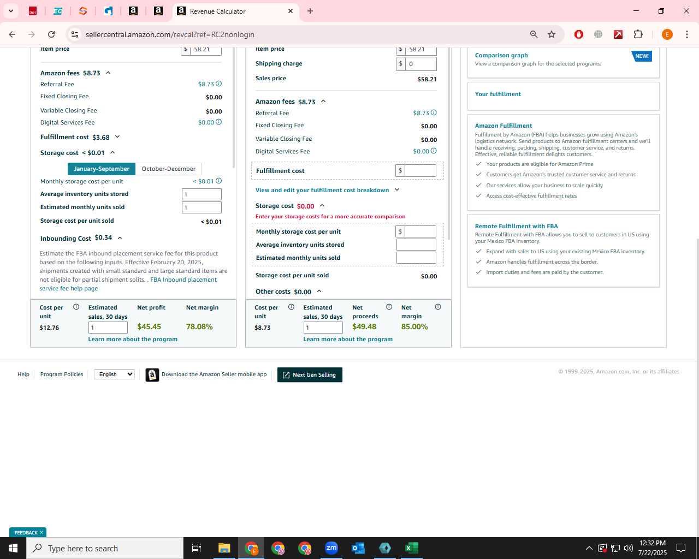Viewport: 699px width, 559px height.
Task: Open Outlook from the taskbar
Action: coord(358,548)
